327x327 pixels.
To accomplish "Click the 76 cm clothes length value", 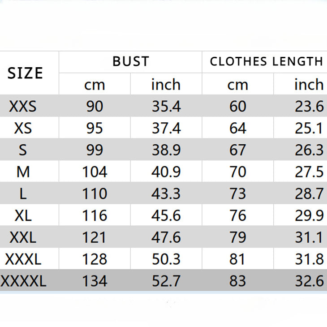I will pyautogui.click(x=237, y=215).
